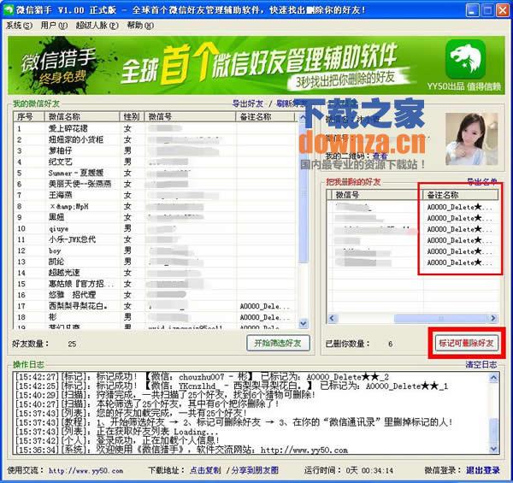Click deleted list horizontal scrollbar thumb
Screen dimensions: 513x483
441,318
